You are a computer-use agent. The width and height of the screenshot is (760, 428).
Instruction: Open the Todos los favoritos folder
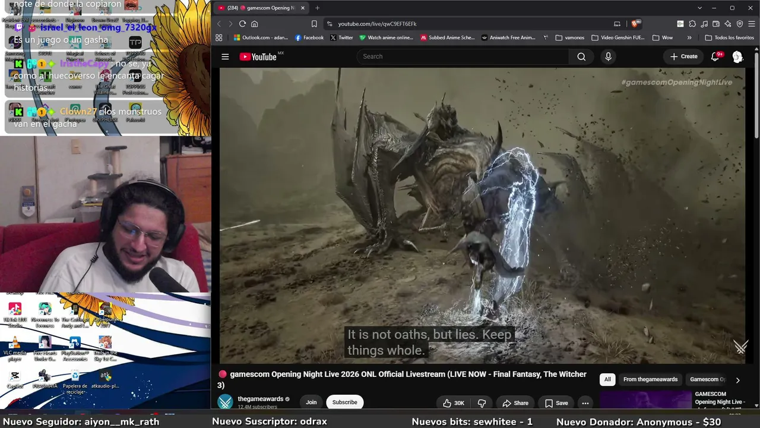[x=730, y=37]
